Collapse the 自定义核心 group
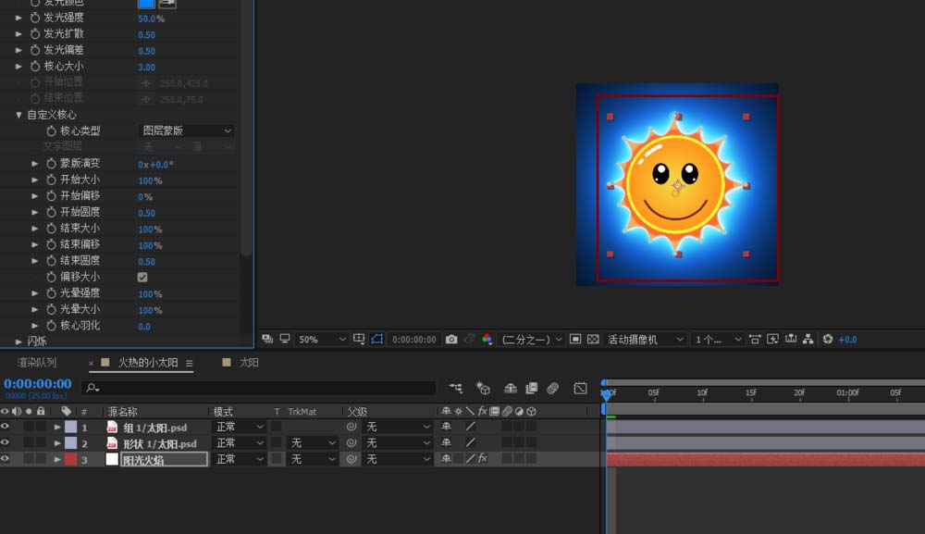The height and width of the screenshot is (534, 925). tap(18, 115)
